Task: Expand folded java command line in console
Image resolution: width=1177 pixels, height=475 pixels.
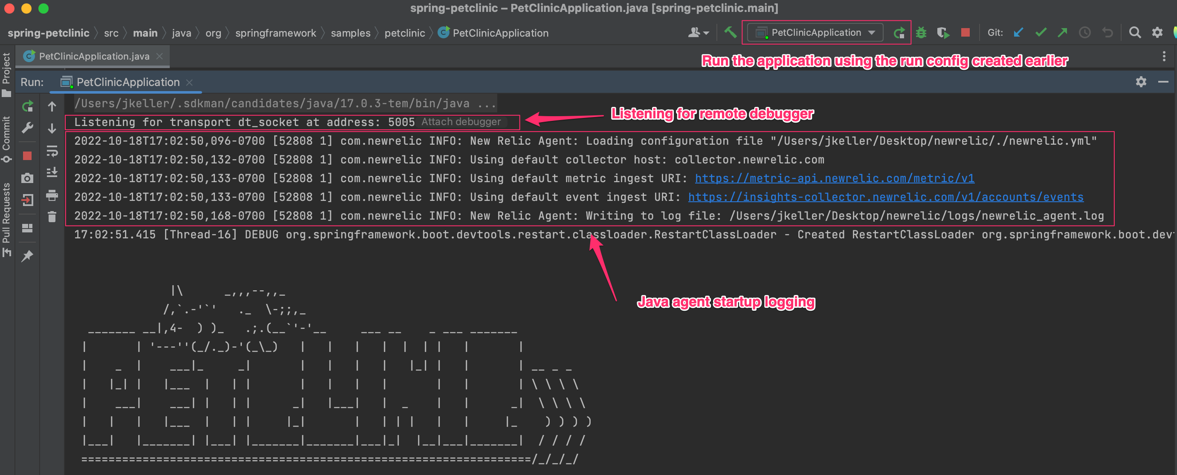Action: [285, 103]
